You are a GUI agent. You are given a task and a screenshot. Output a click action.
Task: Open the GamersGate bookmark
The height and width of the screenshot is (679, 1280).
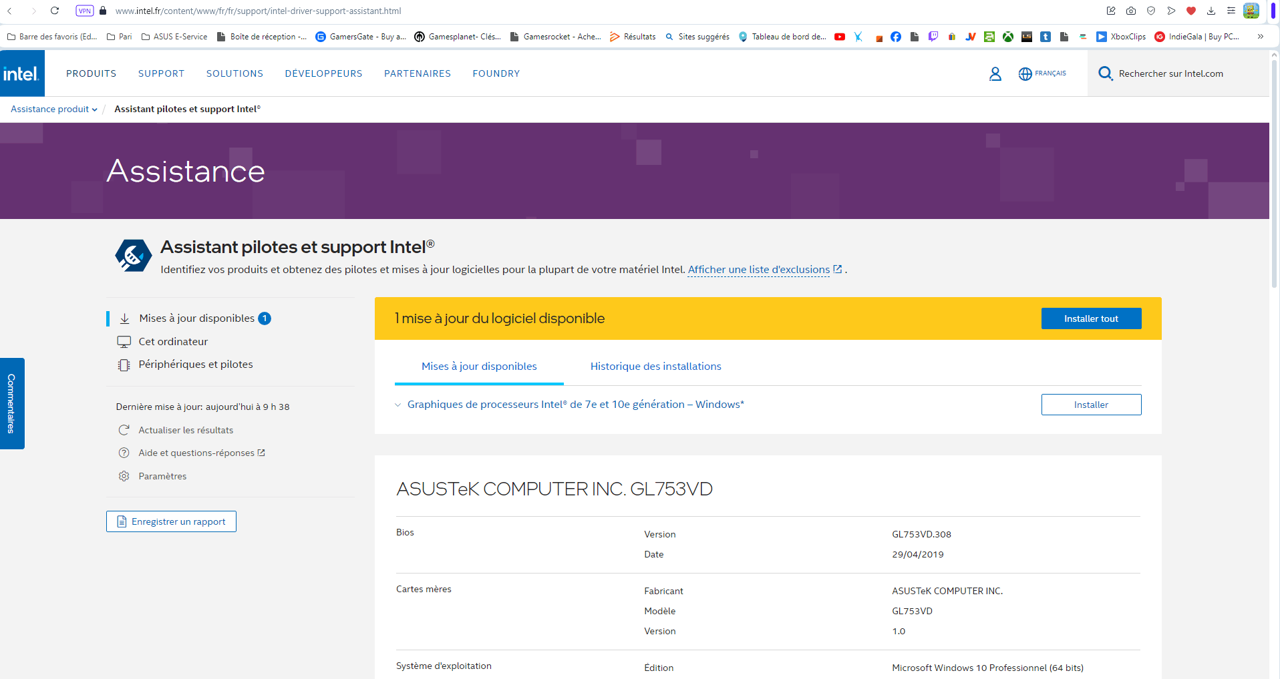coord(361,37)
